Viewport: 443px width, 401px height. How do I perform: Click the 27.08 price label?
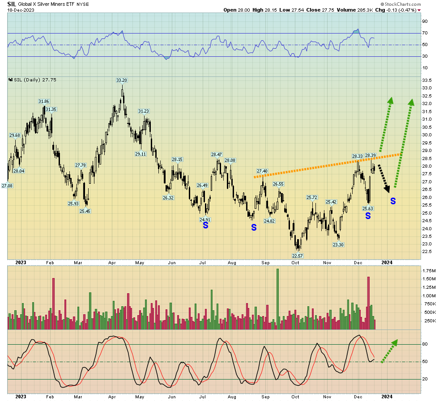(7, 186)
